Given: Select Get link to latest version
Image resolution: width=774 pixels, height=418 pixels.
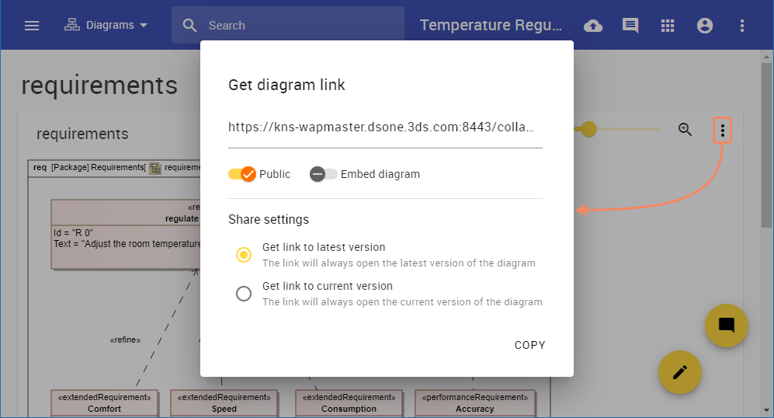Looking at the screenshot, I should (x=244, y=255).
